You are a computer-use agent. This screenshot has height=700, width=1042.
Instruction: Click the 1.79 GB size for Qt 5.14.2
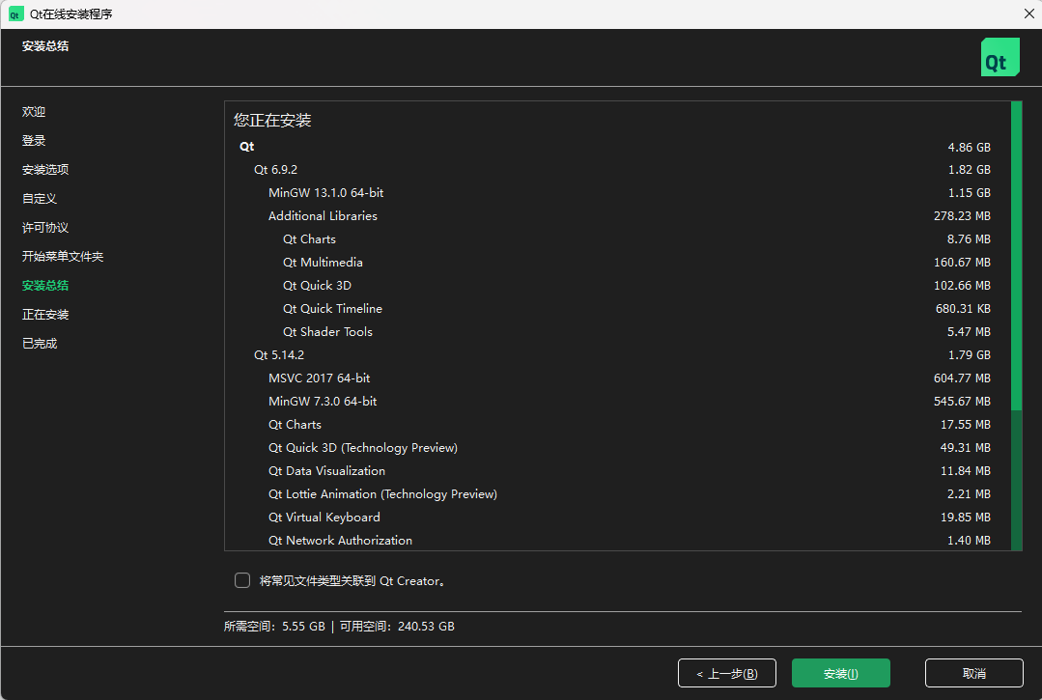969,354
